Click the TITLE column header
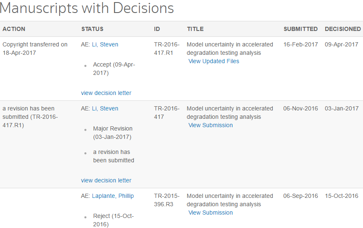This screenshot has height=228, width=363. (x=195, y=29)
